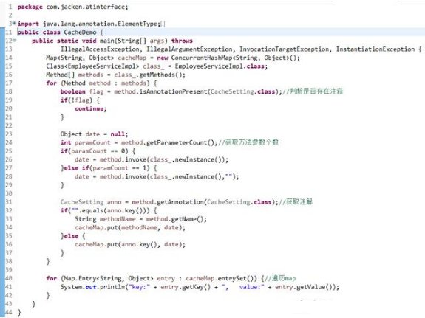Click 'method.invoke(class_.newInstance(),"");' on line 28
Viewport: 425px width, 318px height.
pos(169,176)
